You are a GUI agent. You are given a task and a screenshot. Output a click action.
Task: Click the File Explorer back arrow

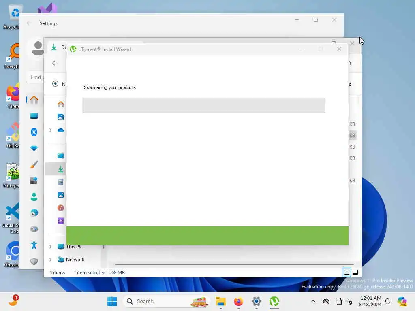55,63
